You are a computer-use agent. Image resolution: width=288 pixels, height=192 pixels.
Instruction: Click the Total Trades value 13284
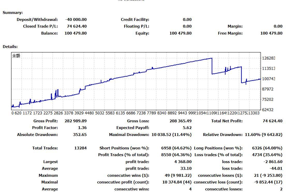(80, 148)
